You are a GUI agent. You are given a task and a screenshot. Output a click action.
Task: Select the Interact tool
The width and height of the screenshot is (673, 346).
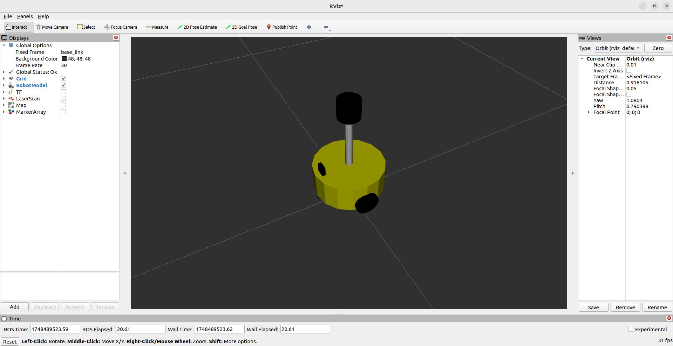pyautogui.click(x=19, y=27)
